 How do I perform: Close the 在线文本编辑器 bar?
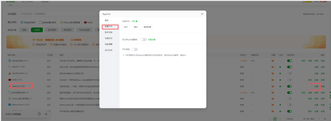[x=46, y=114]
